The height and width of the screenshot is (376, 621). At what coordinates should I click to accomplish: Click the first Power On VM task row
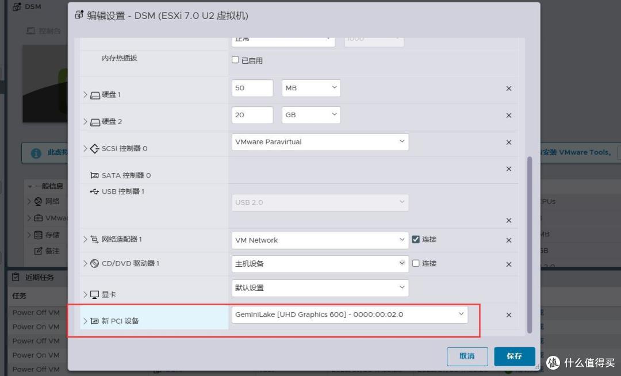point(36,327)
